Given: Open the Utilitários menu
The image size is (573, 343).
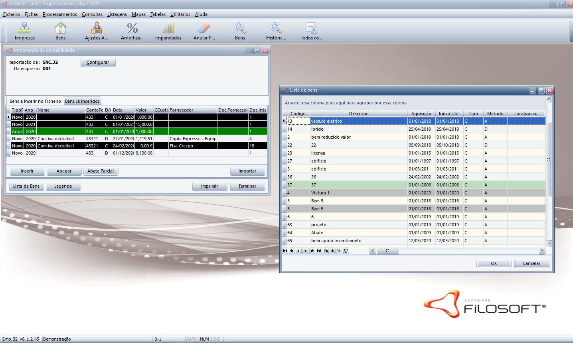Looking at the screenshot, I should 180,14.
